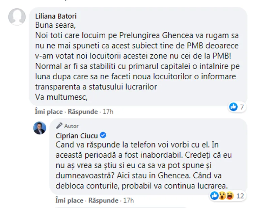The image size is (270, 208).
Task: Click the Autor badge label
Action: (x=71, y=126)
